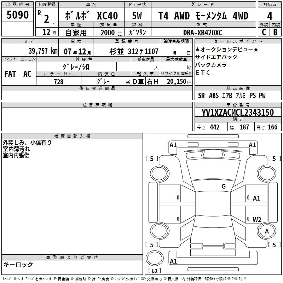283x283 pixels.
Task: Click the ★オークションデビュー★ sales point
Action: (227, 49)
